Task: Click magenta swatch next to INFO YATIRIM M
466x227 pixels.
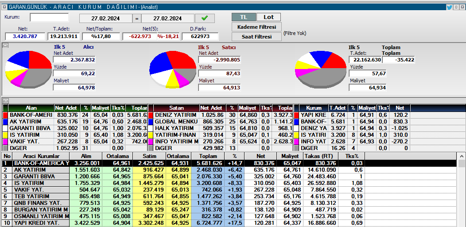Action: click(151, 142)
